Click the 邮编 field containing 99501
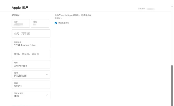174x106 pixels. pos(31,85)
